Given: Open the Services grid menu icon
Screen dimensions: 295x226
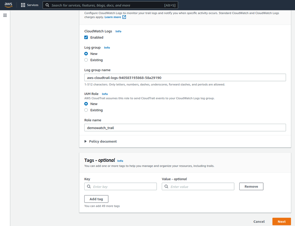Looking at the screenshot, I should coord(23,5).
